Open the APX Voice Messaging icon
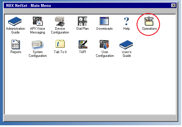This screenshot has width=182, height=127. click(x=38, y=21)
